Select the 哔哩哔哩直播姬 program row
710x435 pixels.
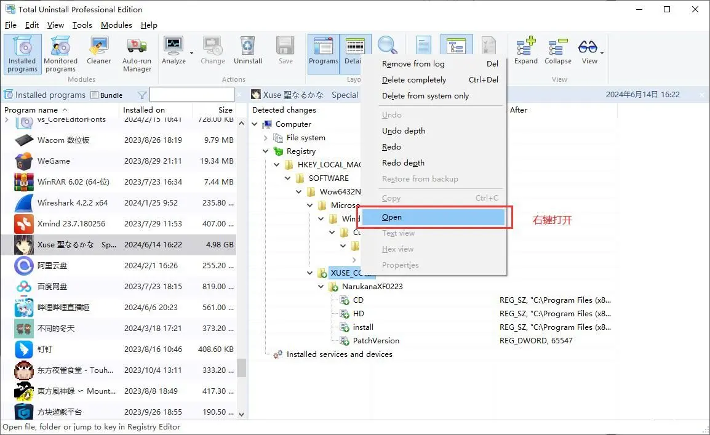tap(119, 308)
